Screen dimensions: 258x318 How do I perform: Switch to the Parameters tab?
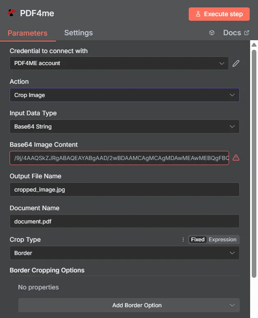[x=28, y=33]
